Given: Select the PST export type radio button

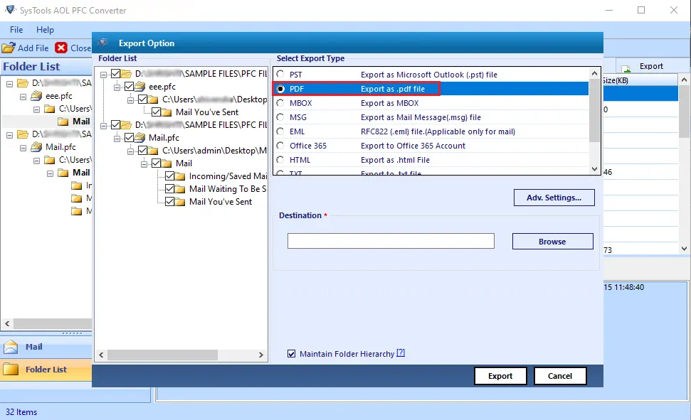Looking at the screenshot, I should 280,75.
